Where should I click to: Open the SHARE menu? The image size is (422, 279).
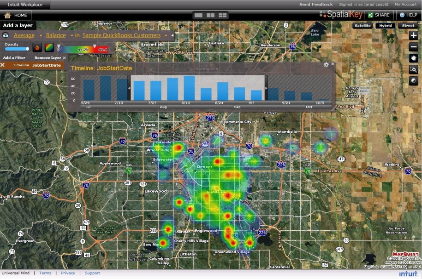pos(379,15)
